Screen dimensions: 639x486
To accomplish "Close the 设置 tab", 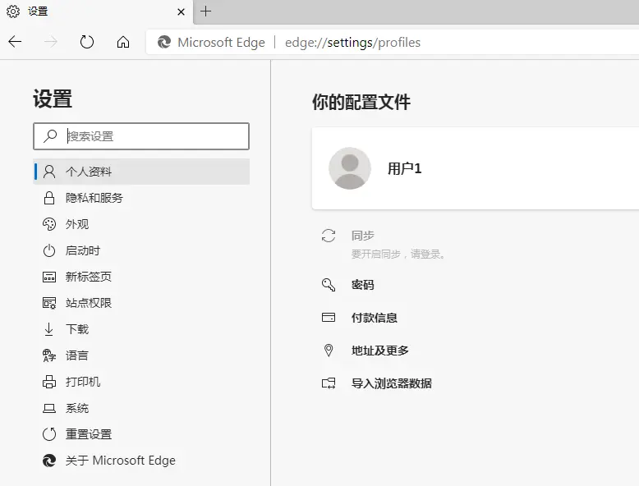I will point(181,11).
